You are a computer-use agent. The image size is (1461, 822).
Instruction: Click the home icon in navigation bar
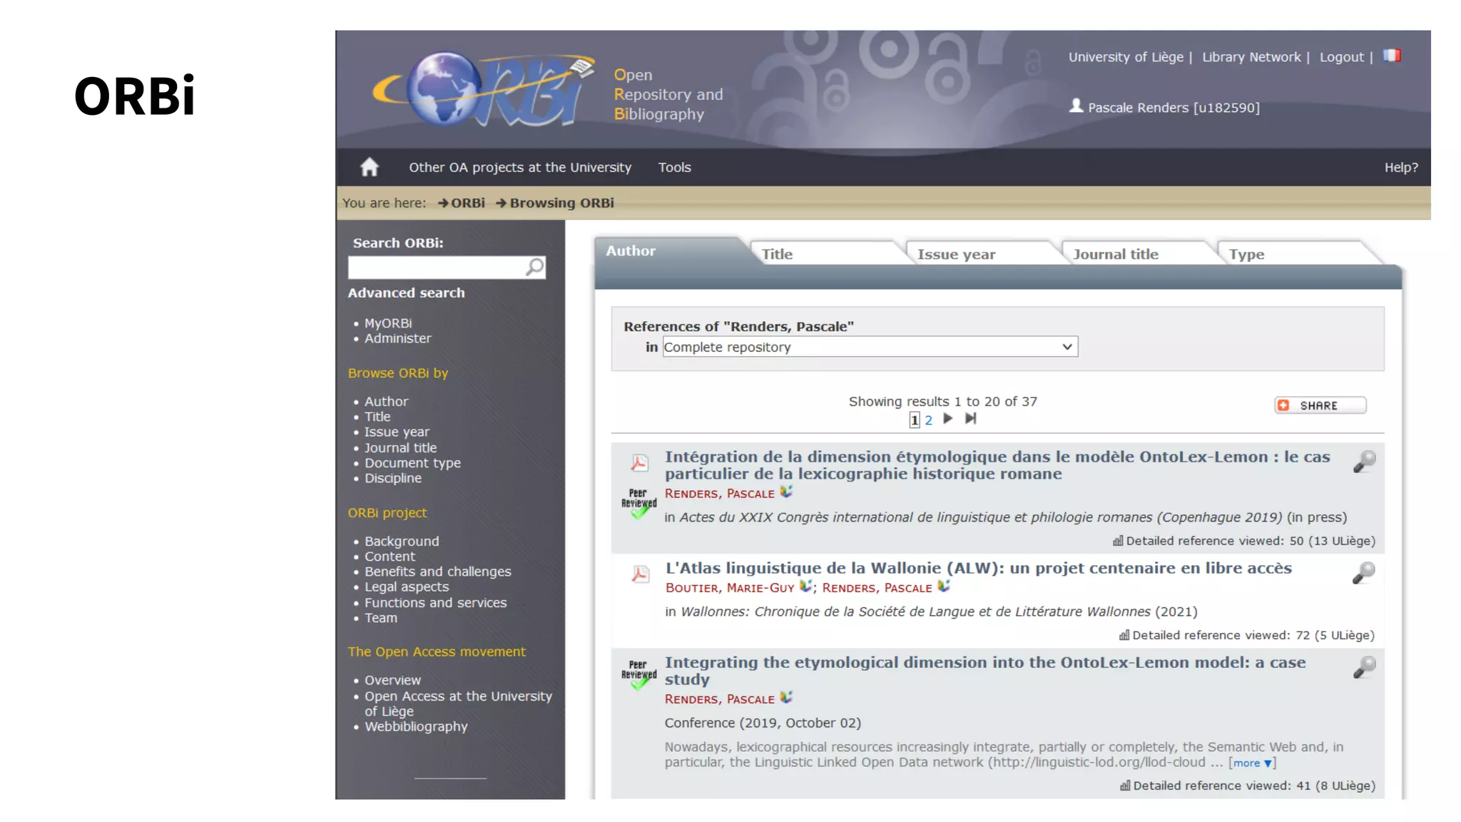point(369,167)
